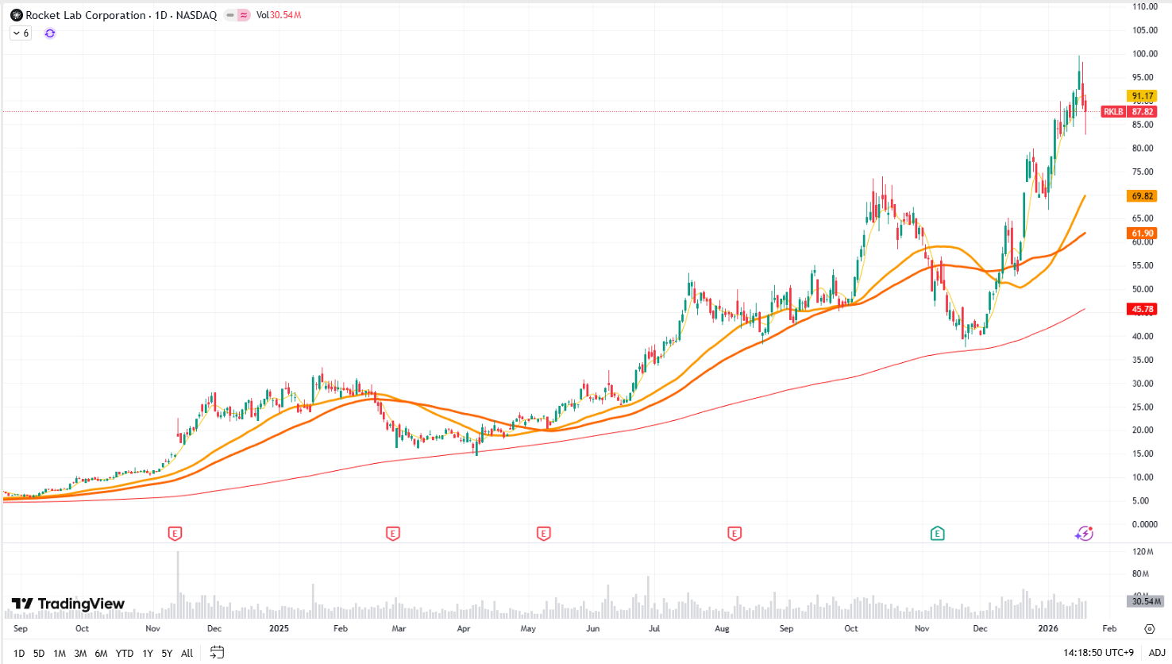Screen dimensions: 1172x664
Task: Expand the indicator legend showing 6
Action: 21,33
